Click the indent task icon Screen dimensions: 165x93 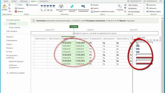[x=45, y=10]
